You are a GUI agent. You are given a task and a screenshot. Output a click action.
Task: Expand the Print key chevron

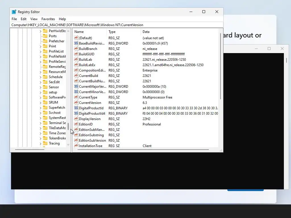40,46
